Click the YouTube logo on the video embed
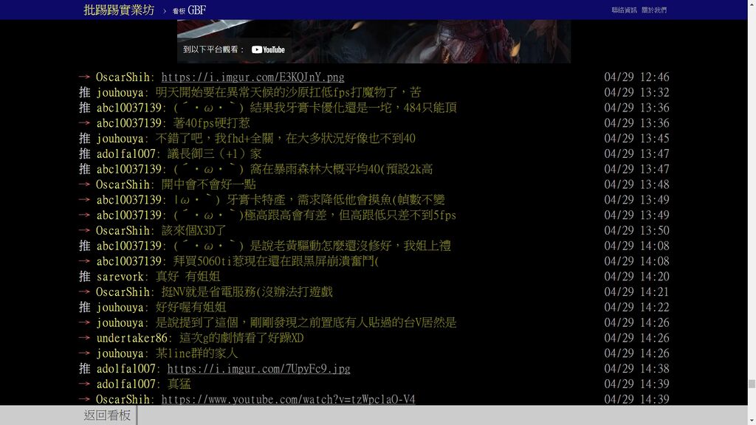Screen dimensions: 756x425 (x=268, y=49)
